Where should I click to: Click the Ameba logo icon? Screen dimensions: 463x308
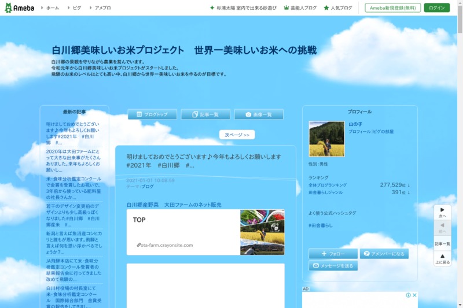(9, 8)
